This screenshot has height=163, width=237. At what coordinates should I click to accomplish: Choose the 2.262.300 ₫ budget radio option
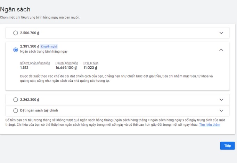click(15, 100)
